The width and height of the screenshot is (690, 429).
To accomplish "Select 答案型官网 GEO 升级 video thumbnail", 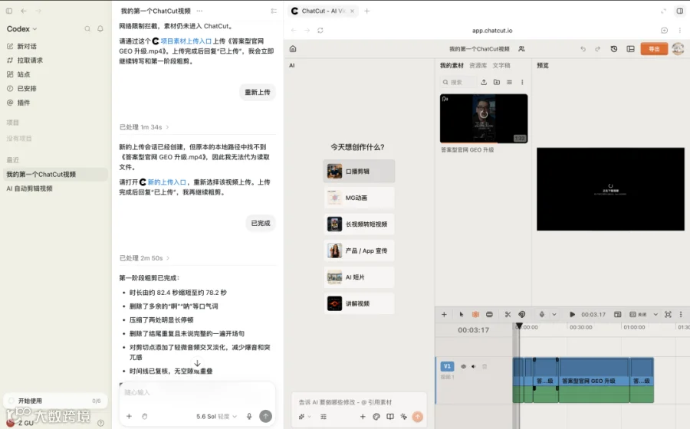I will tap(484, 118).
